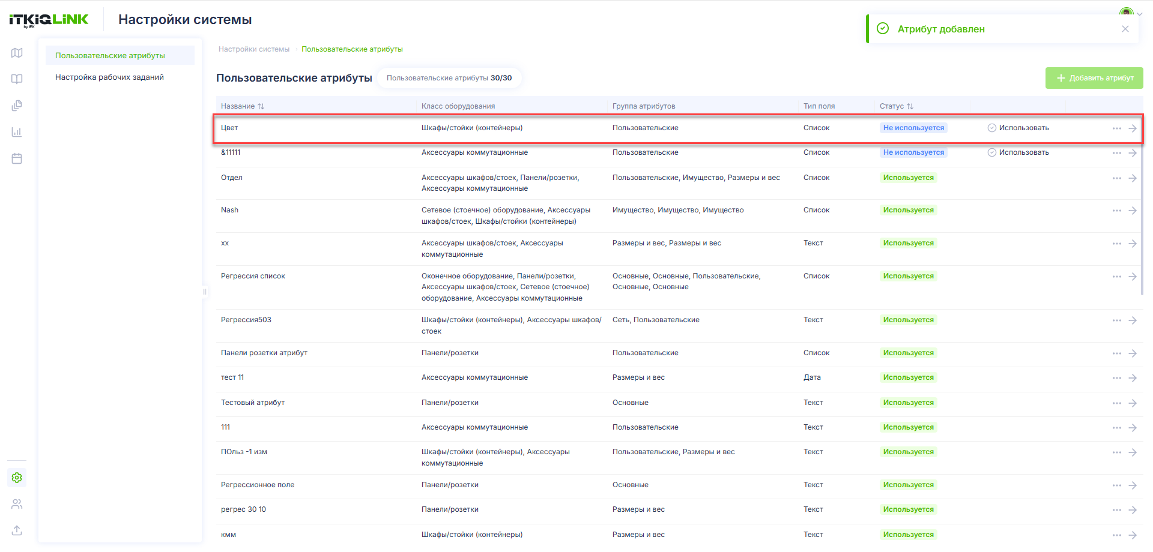Select Пользовательские атрибуты in side menu
The width and height of the screenshot is (1153, 552).
[120, 55]
